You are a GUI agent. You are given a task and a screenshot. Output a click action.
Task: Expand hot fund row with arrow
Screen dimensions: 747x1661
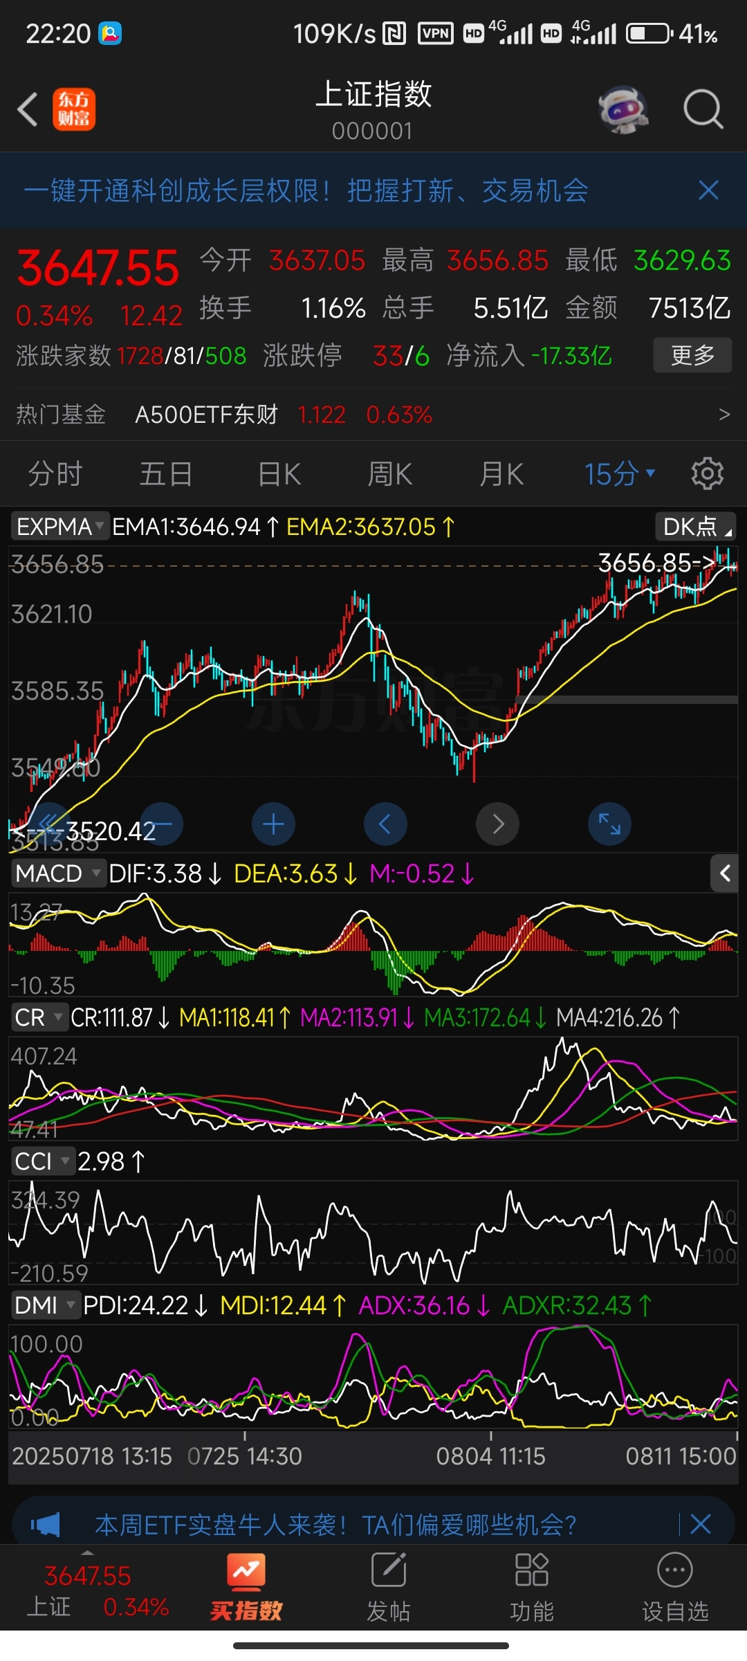tap(724, 415)
